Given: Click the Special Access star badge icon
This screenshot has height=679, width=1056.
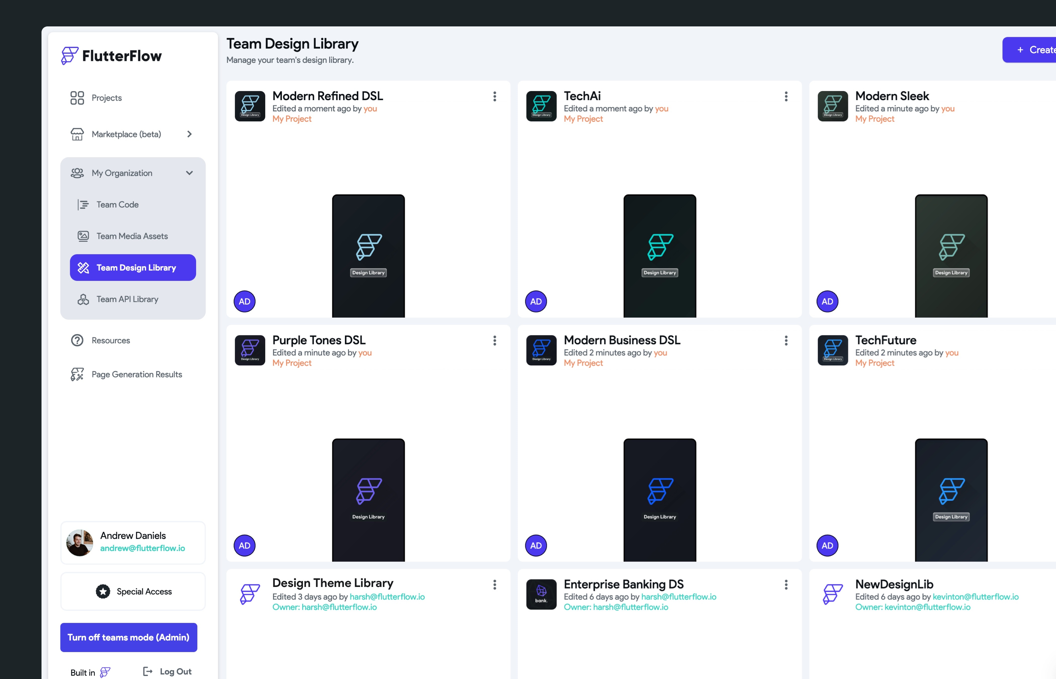Looking at the screenshot, I should pyautogui.click(x=103, y=591).
